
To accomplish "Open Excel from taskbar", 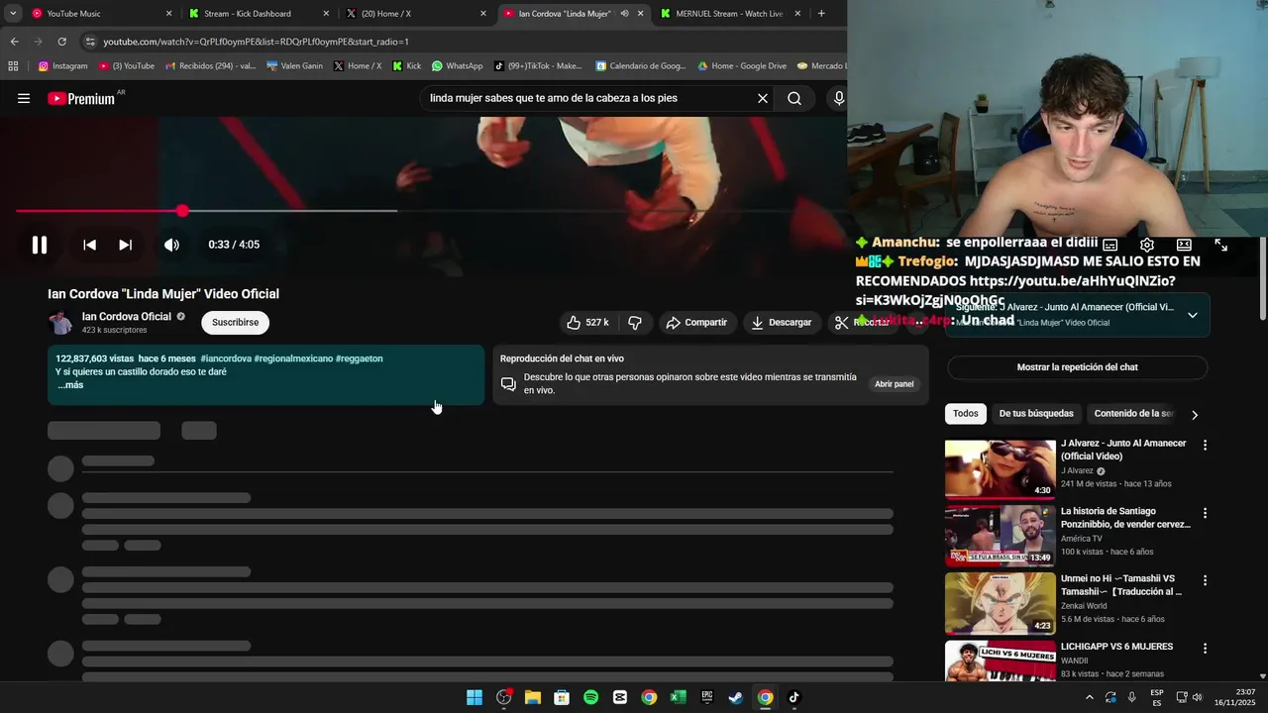I will 678,697.
